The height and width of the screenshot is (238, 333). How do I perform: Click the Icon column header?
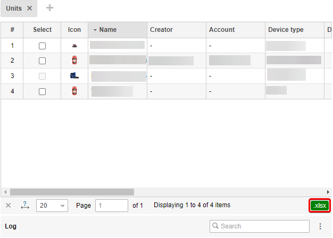pos(74,30)
